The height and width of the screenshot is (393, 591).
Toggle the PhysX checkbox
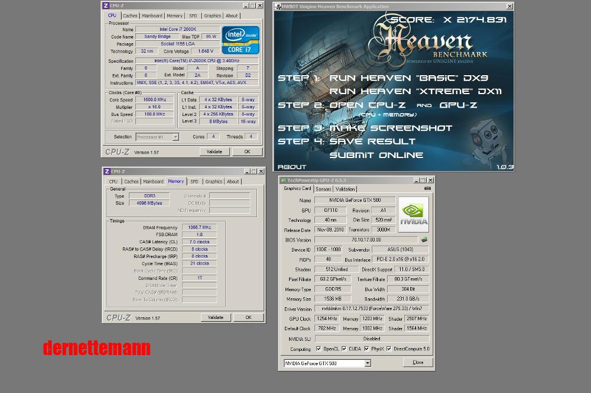click(366, 349)
